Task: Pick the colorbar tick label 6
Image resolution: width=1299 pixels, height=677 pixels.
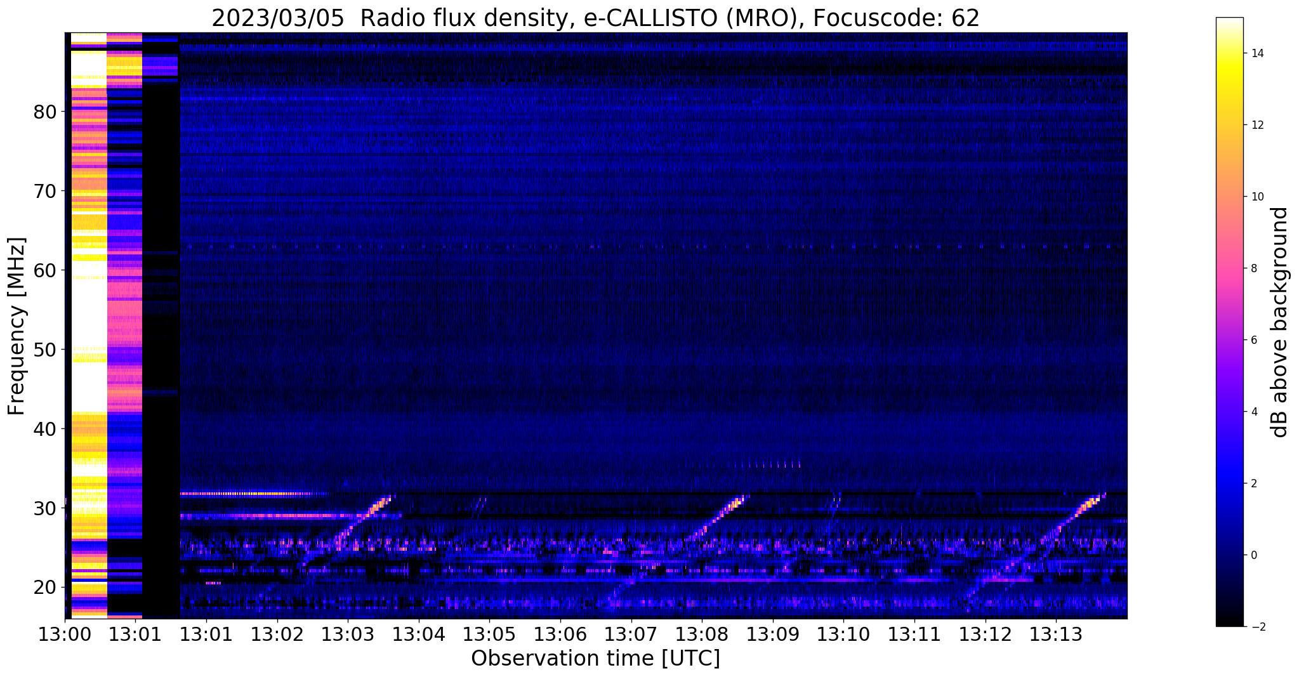Action: [x=1253, y=340]
